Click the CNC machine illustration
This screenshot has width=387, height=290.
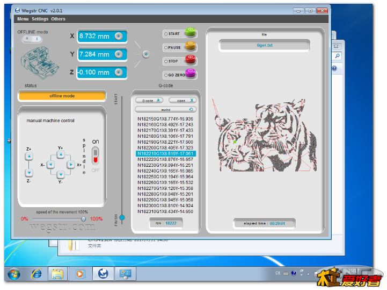pos(40,63)
